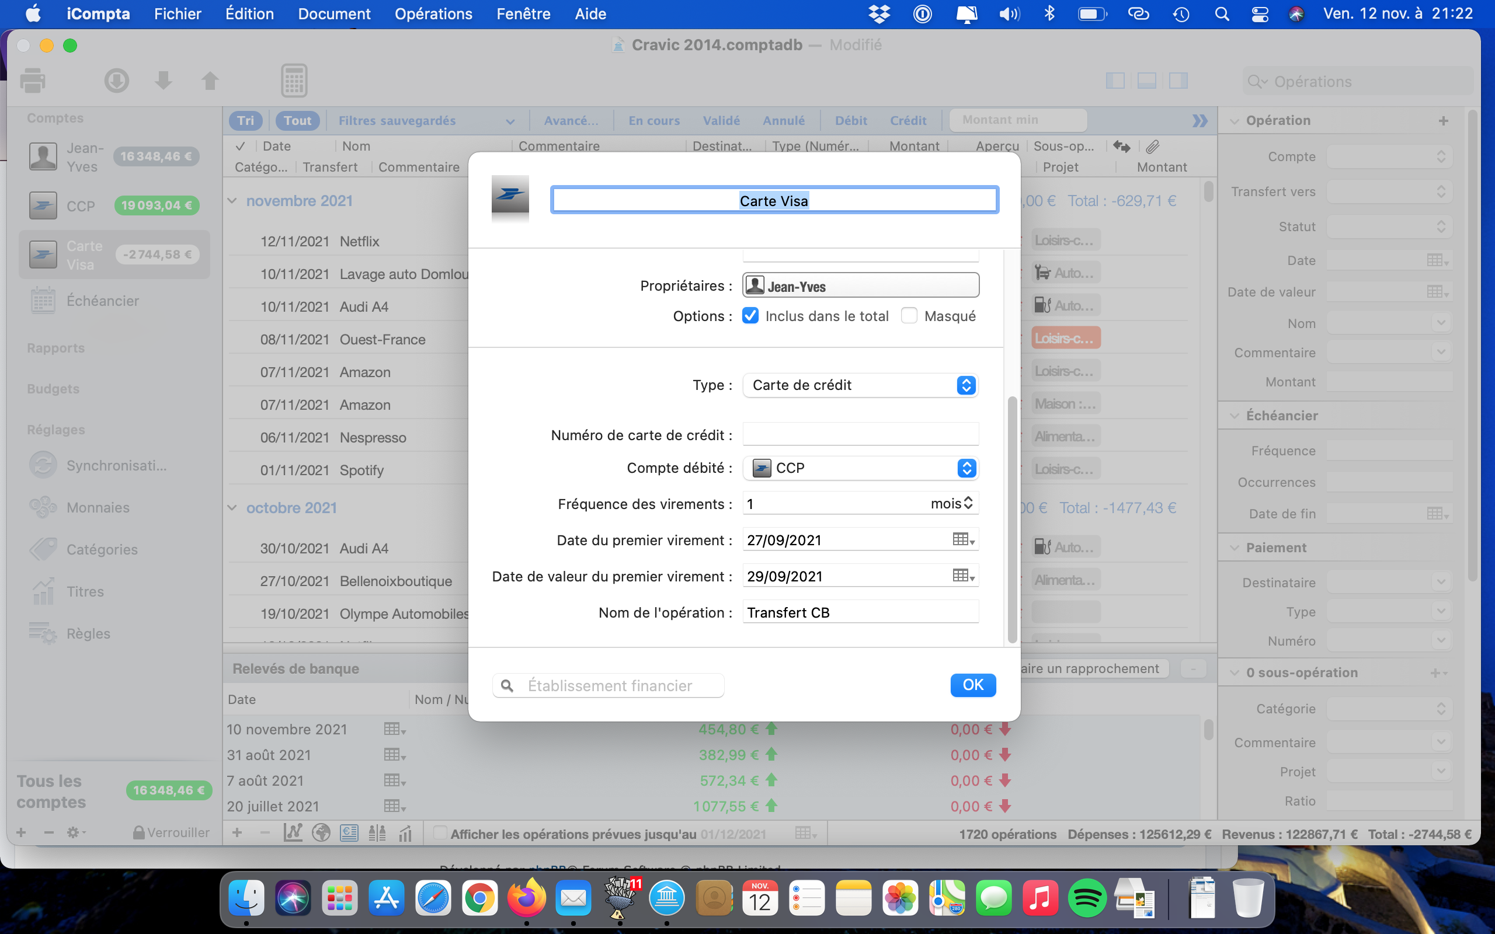1495x934 pixels.
Task: Open the calculator toolbar icon
Action: [294, 81]
